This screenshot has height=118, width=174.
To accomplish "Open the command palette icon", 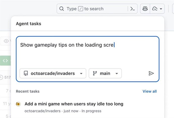I will click(133, 9).
